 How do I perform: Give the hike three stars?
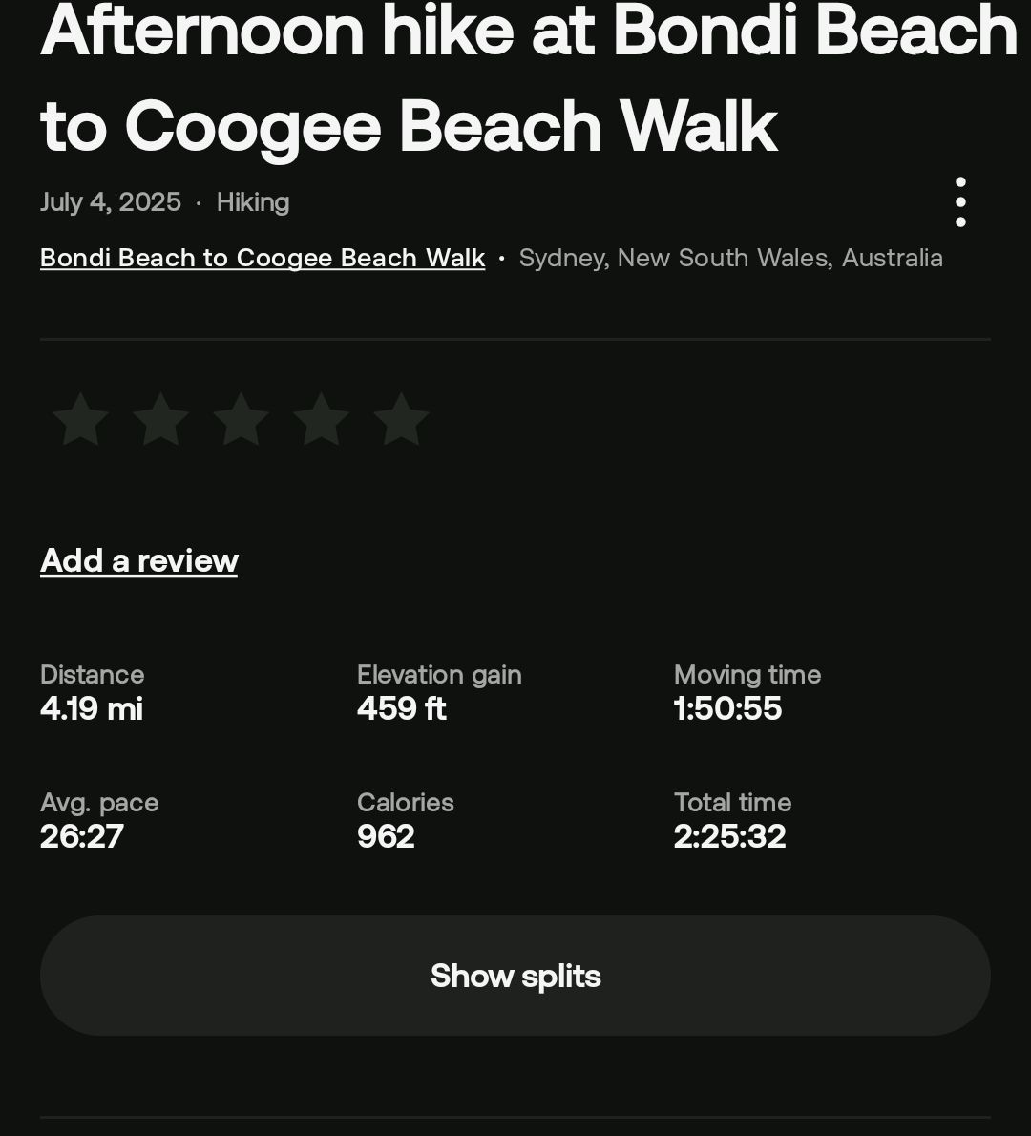point(241,419)
